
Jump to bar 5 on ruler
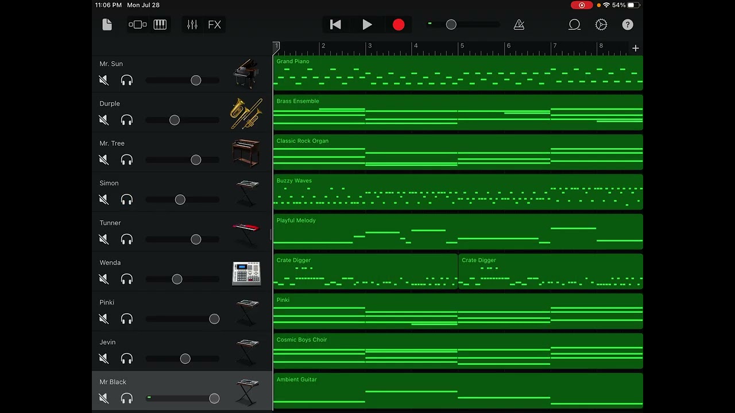click(x=462, y=46)
